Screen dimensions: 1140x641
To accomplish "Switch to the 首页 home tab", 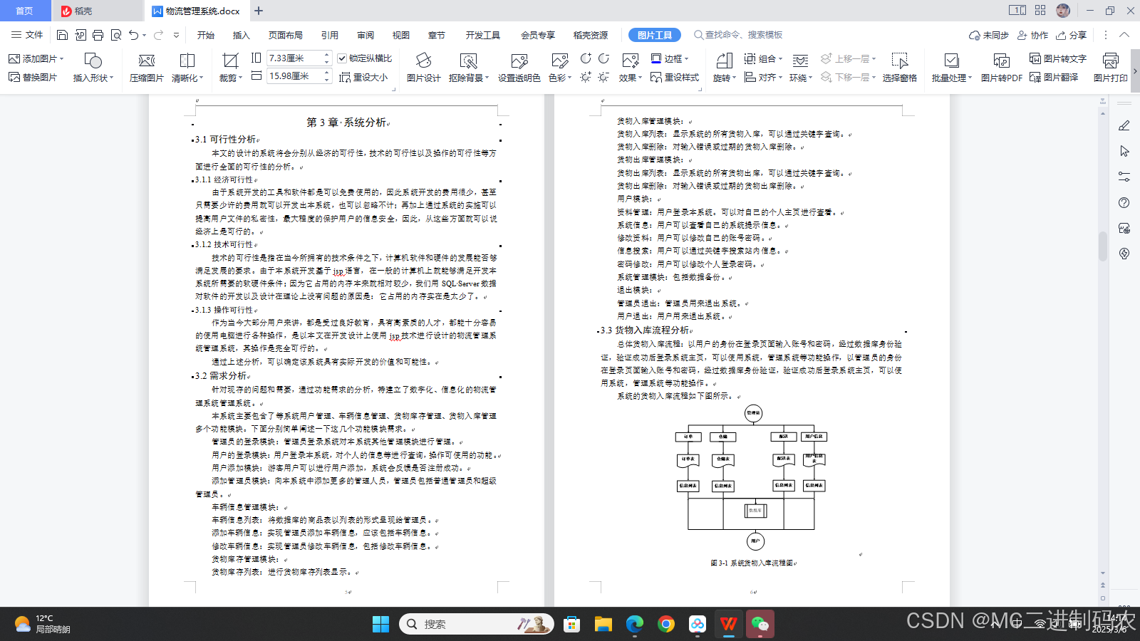I will click(25, 11).
